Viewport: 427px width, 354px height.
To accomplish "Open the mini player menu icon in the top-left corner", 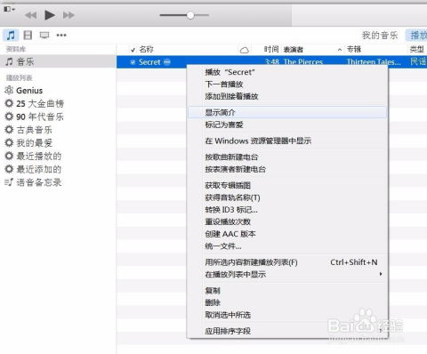I will coord(9,9).
